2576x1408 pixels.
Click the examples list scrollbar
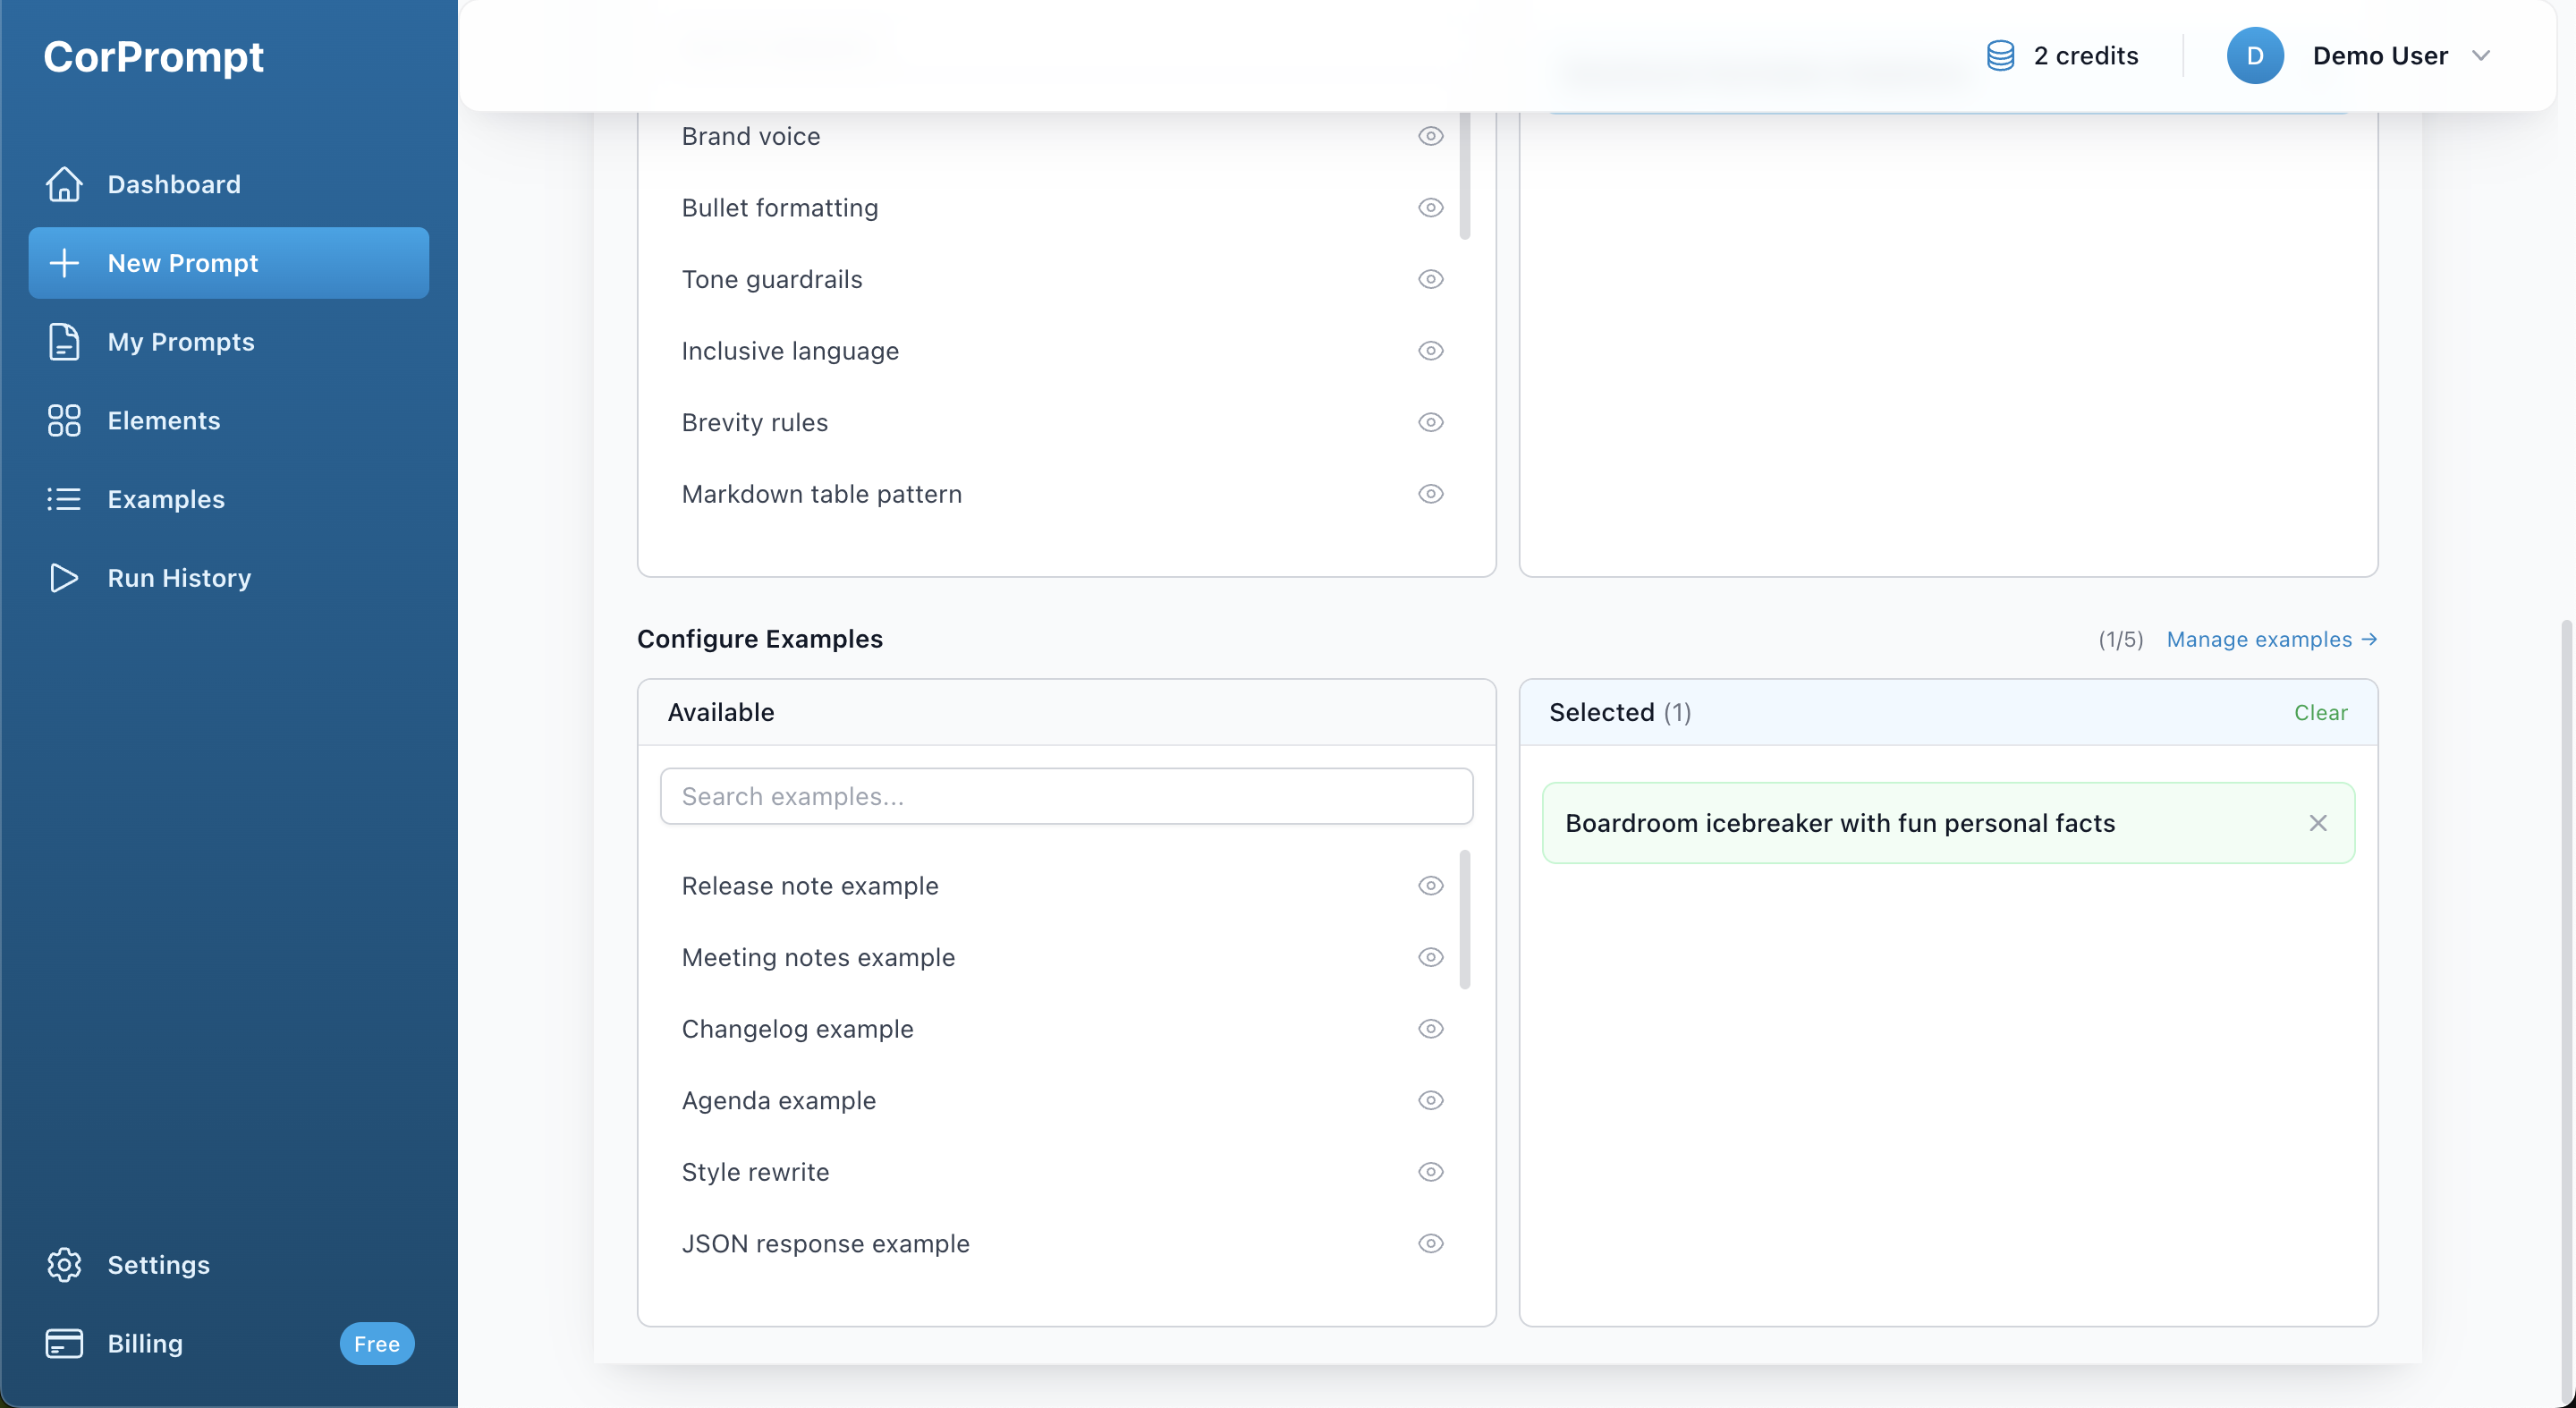[x=1464, y=920]
